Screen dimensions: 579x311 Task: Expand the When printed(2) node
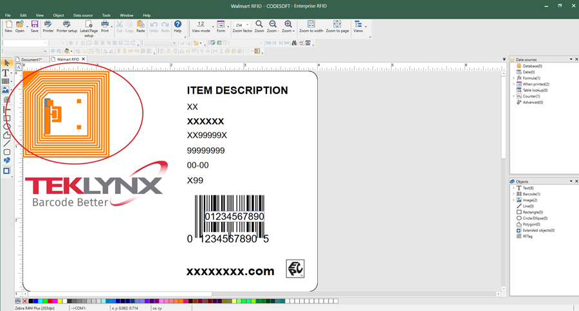pos(513,84)
